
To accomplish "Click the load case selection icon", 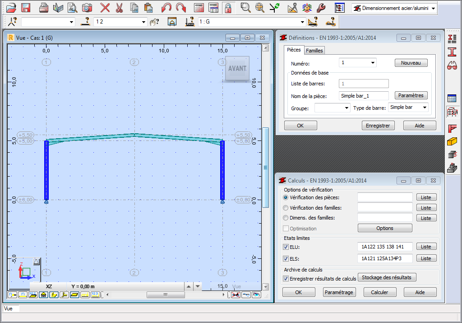I will click(190, 22).
